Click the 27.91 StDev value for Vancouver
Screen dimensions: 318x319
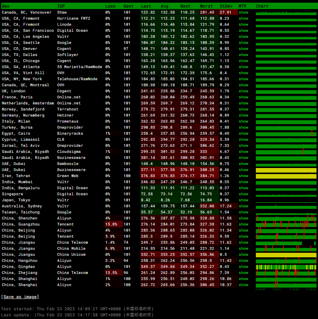point(226,12)
